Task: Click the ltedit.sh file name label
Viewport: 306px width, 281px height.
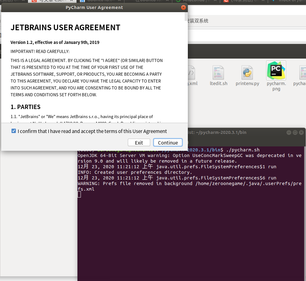Action: click(x=219, y=83)
